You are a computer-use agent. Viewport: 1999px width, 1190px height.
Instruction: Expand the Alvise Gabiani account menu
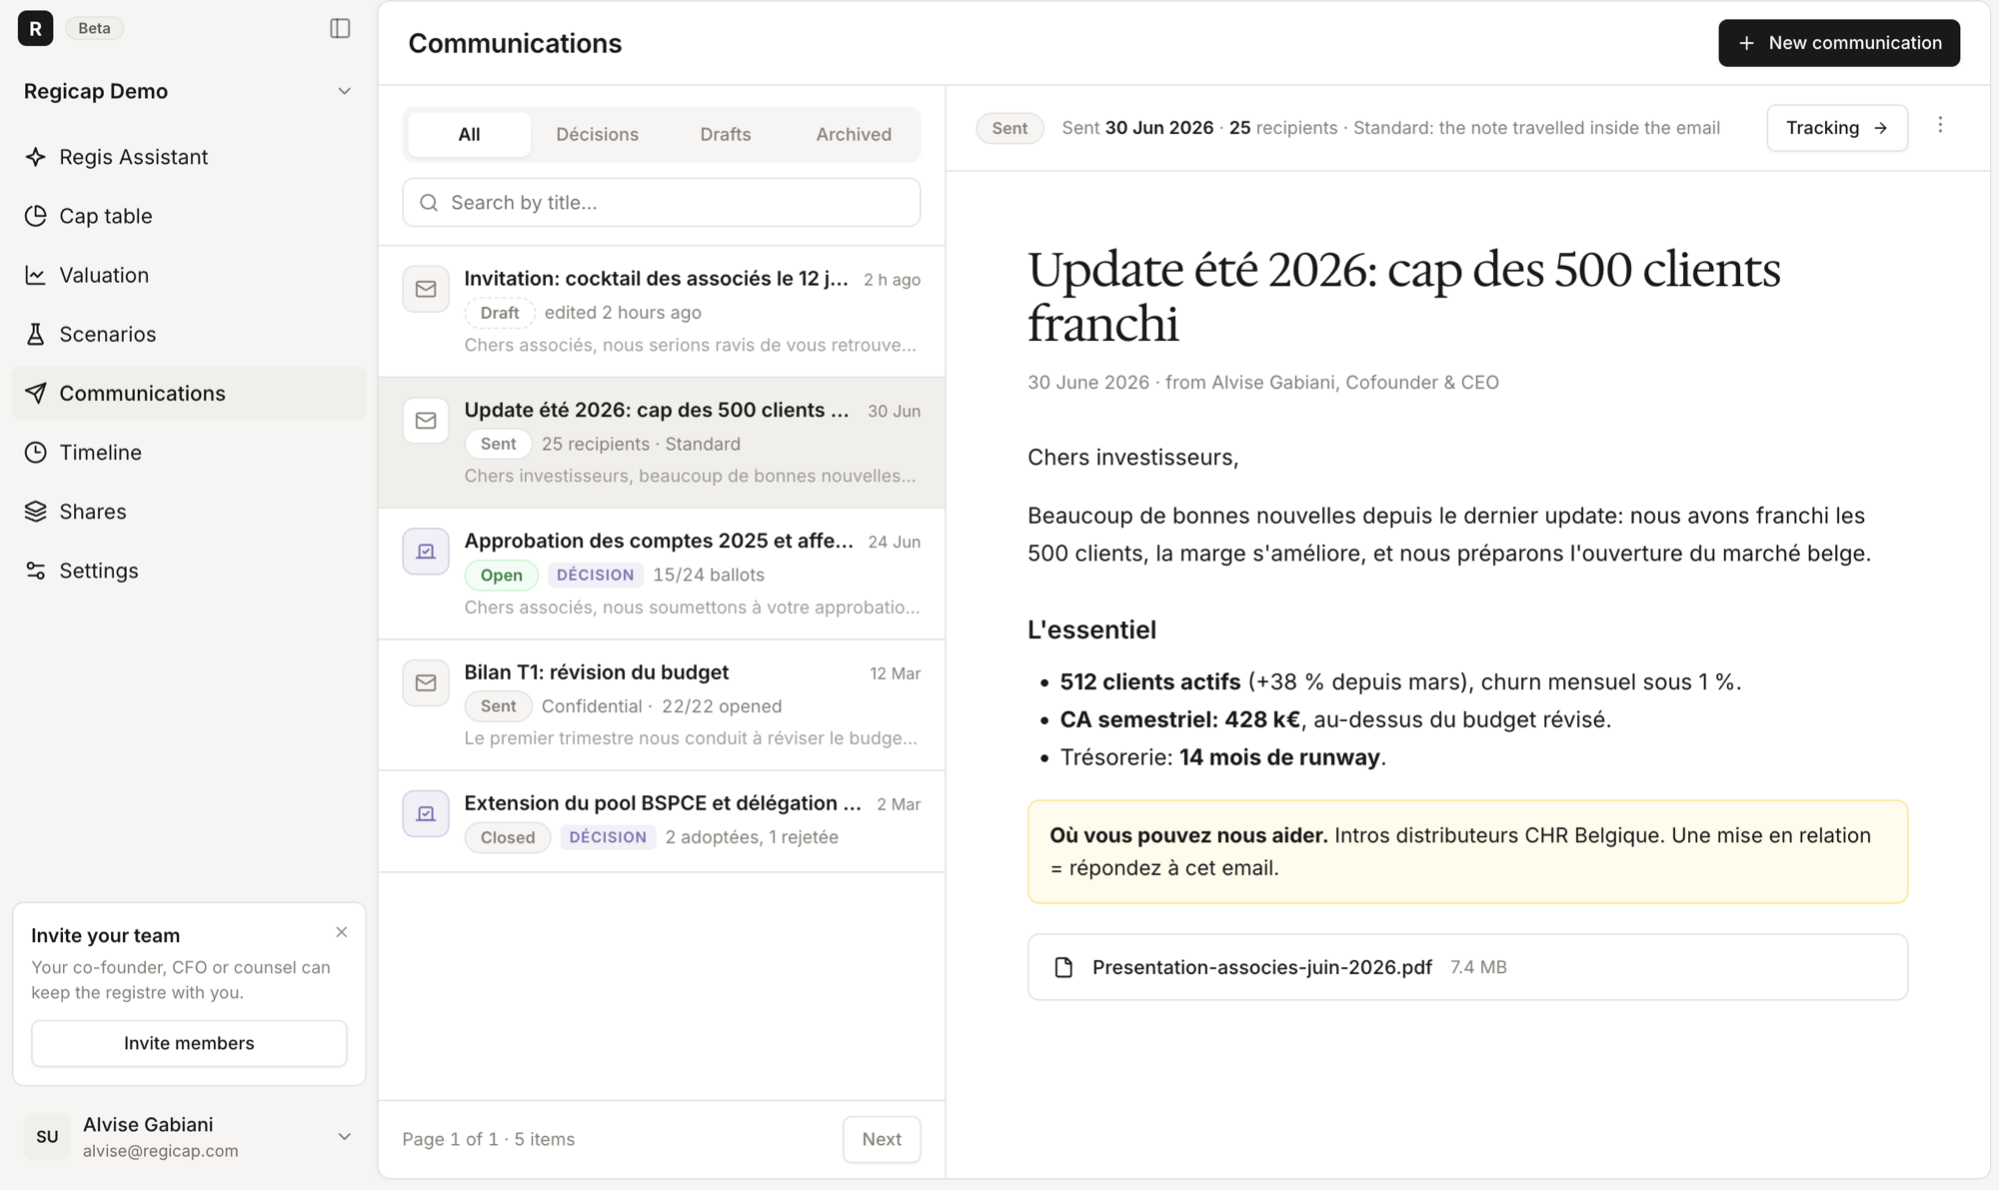(344, 1137)
